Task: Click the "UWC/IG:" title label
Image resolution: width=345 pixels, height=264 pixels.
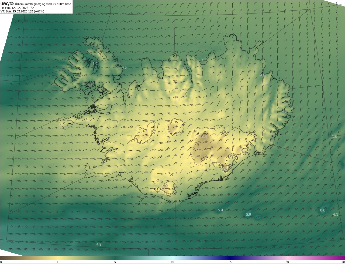Action: (7, 4)
